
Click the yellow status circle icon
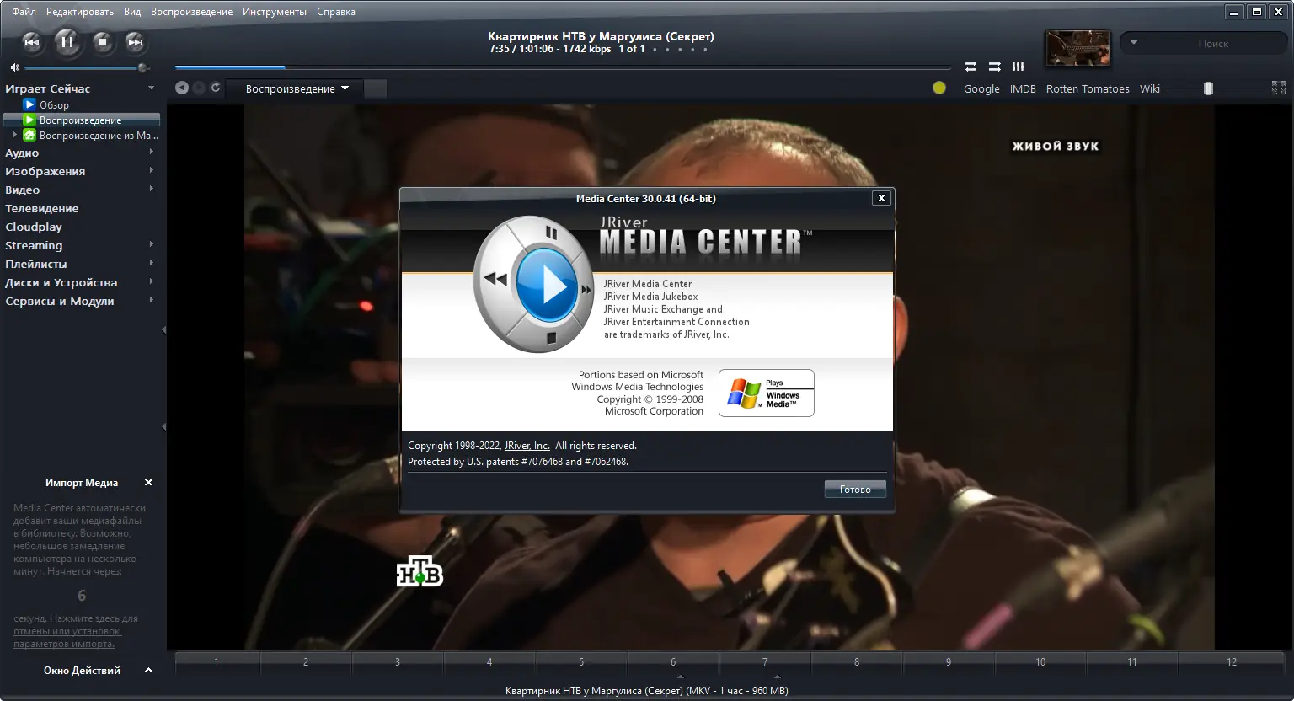pos(939,88)
